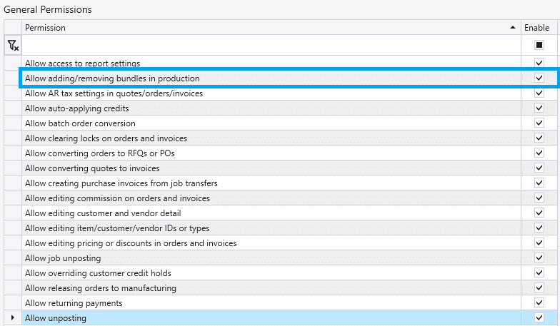The width and height of the screenshot is (560, 326).
Task: Click the Permission filter text field
Action: [x=270, y=45]
